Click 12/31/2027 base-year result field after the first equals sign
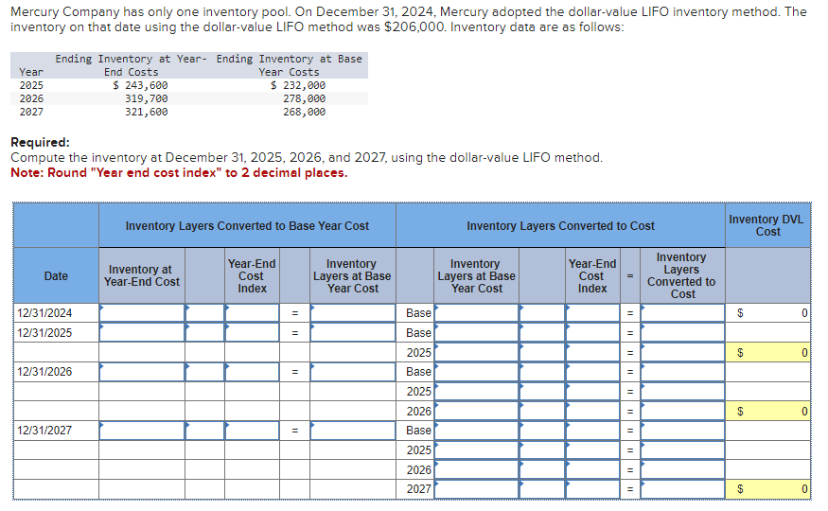Viewport: 828px width, 511px height. pos(353,431)
